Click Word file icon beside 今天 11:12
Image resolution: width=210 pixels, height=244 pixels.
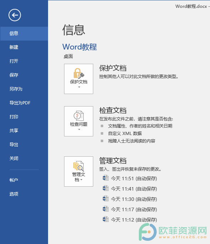106,219
